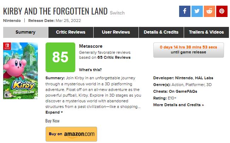Viewport: 230px width, 143px height.
Task: Share page via Pinterest icon
Action: point(222,11)
